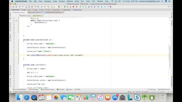Toggle the Build Variants tool window
This screenshot has height=102, width=182.
pyautogui.click(x=10, y=70)
